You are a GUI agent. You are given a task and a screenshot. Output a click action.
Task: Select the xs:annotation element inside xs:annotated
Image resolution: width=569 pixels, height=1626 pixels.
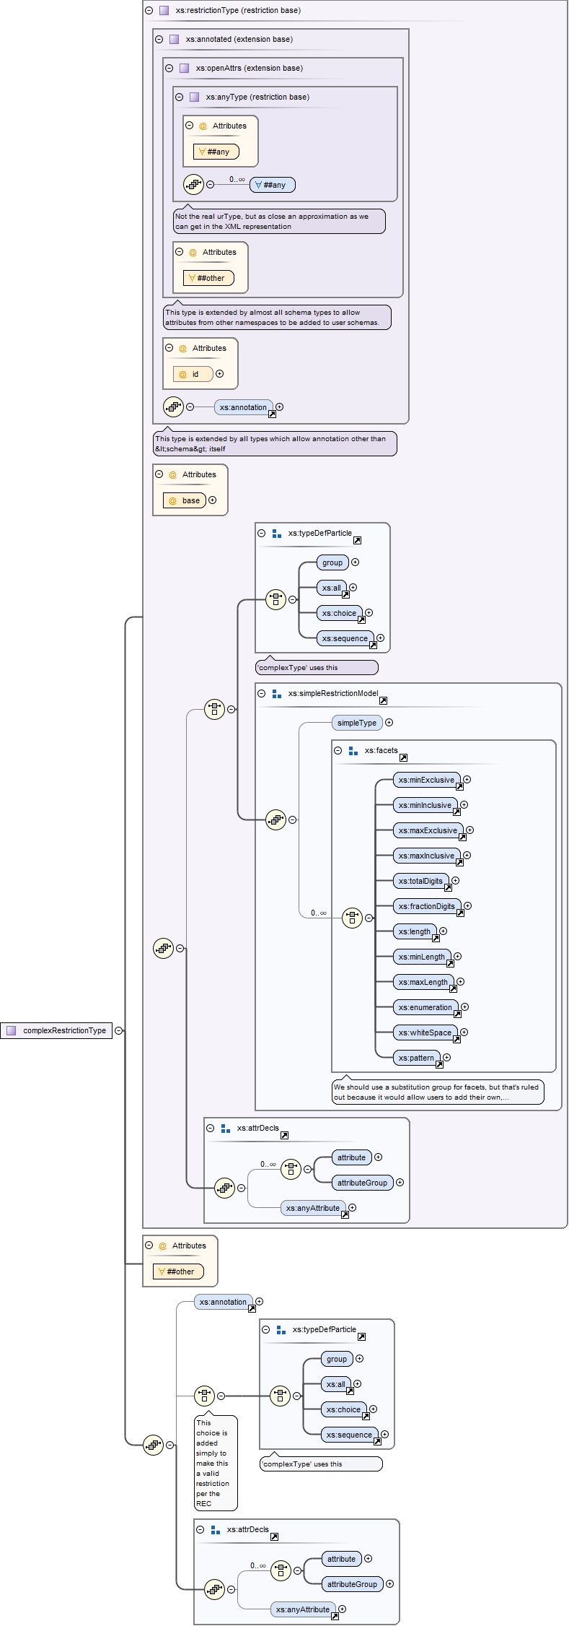coord(244,407)
